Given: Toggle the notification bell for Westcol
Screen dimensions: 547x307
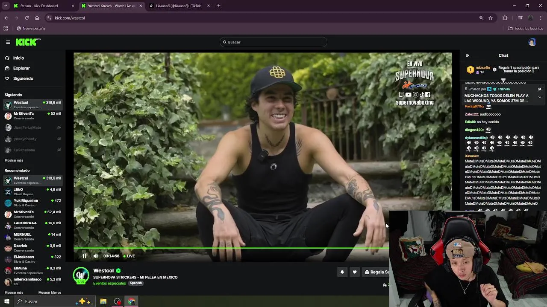Looking at the screenshot, I should pyautogui.click(x=342, y=272).
